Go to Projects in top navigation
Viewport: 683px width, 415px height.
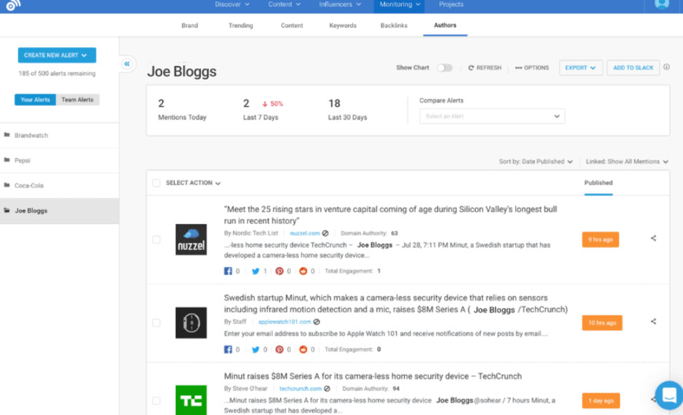tap(451, 4)
